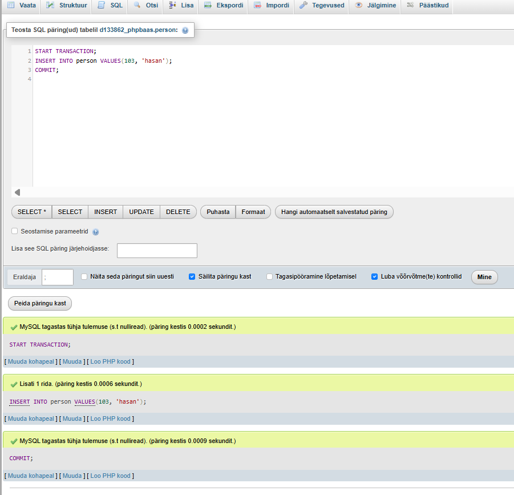Screen dimensions: 514x495
Task: Click the INSERT query button
Action: click(106, 212)
